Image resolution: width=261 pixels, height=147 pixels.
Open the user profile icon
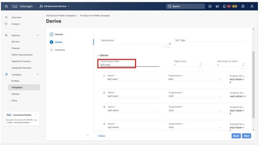point(252,6)
